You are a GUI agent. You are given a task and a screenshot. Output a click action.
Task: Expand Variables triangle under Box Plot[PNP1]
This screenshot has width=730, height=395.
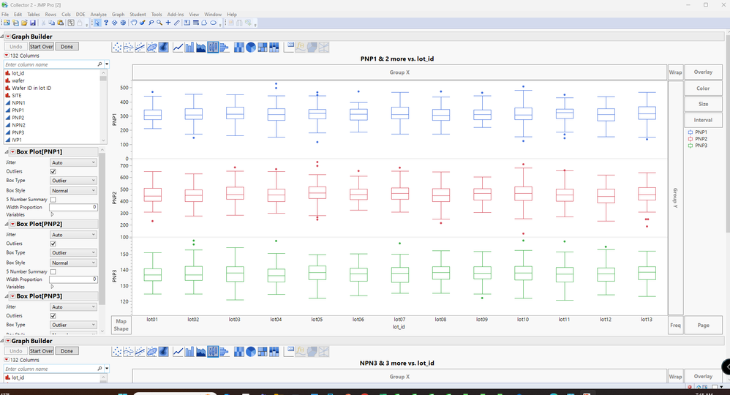pos(52,215)
